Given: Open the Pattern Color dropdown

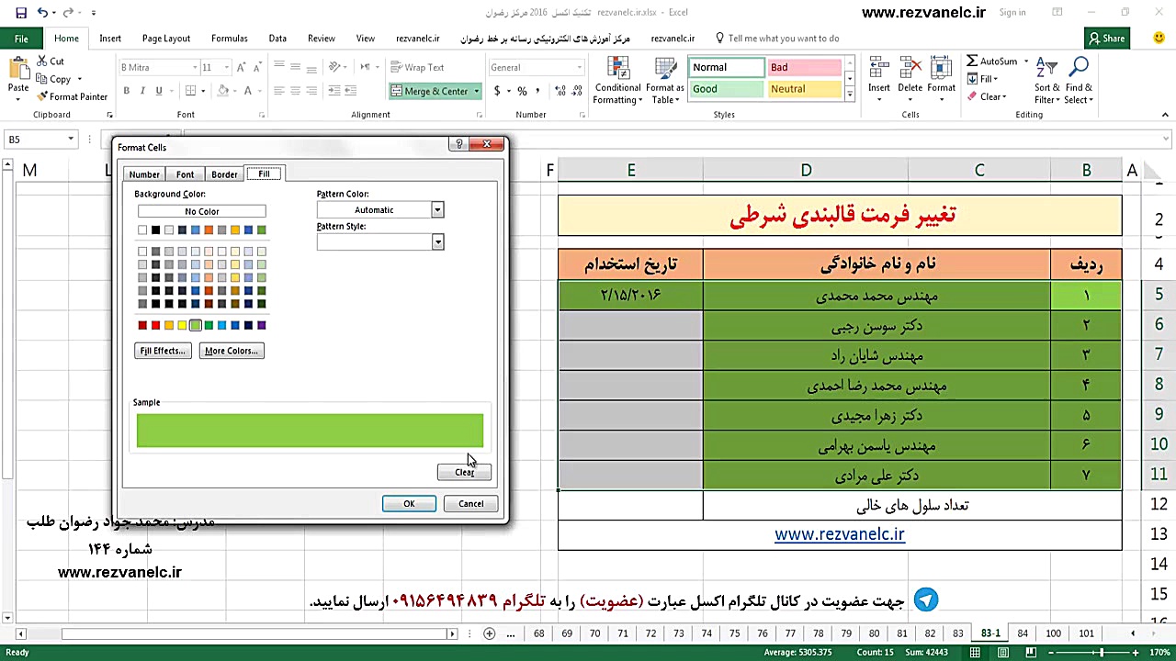Looking at the screenshot, I should [x=436, y=209].
